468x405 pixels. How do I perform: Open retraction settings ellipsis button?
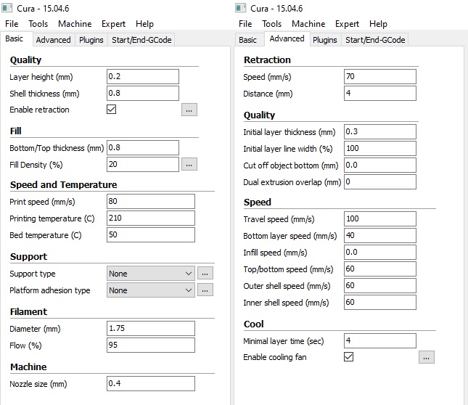pyautogui.click(x=189, y=110)
